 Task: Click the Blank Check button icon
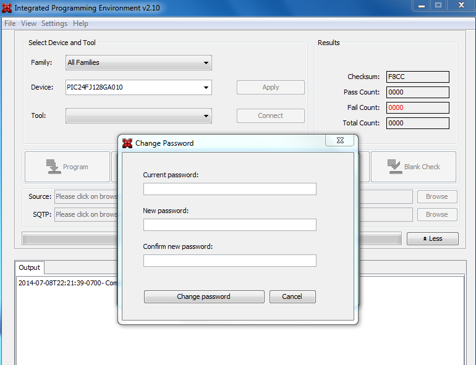point(394,167)
